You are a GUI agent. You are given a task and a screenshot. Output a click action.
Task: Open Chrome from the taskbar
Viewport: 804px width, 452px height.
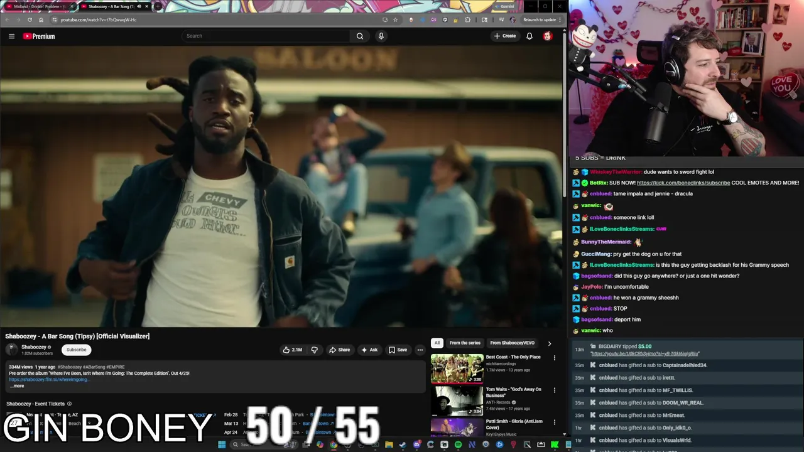pyautogui.click(x=334, y=444)
